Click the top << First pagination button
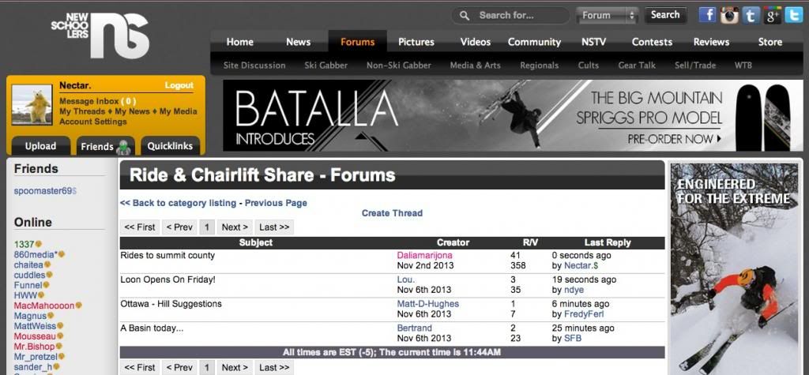 click(x=140, y=227)
